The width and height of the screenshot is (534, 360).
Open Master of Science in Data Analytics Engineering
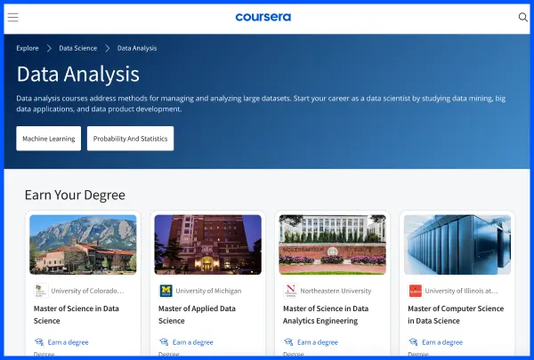326,315
